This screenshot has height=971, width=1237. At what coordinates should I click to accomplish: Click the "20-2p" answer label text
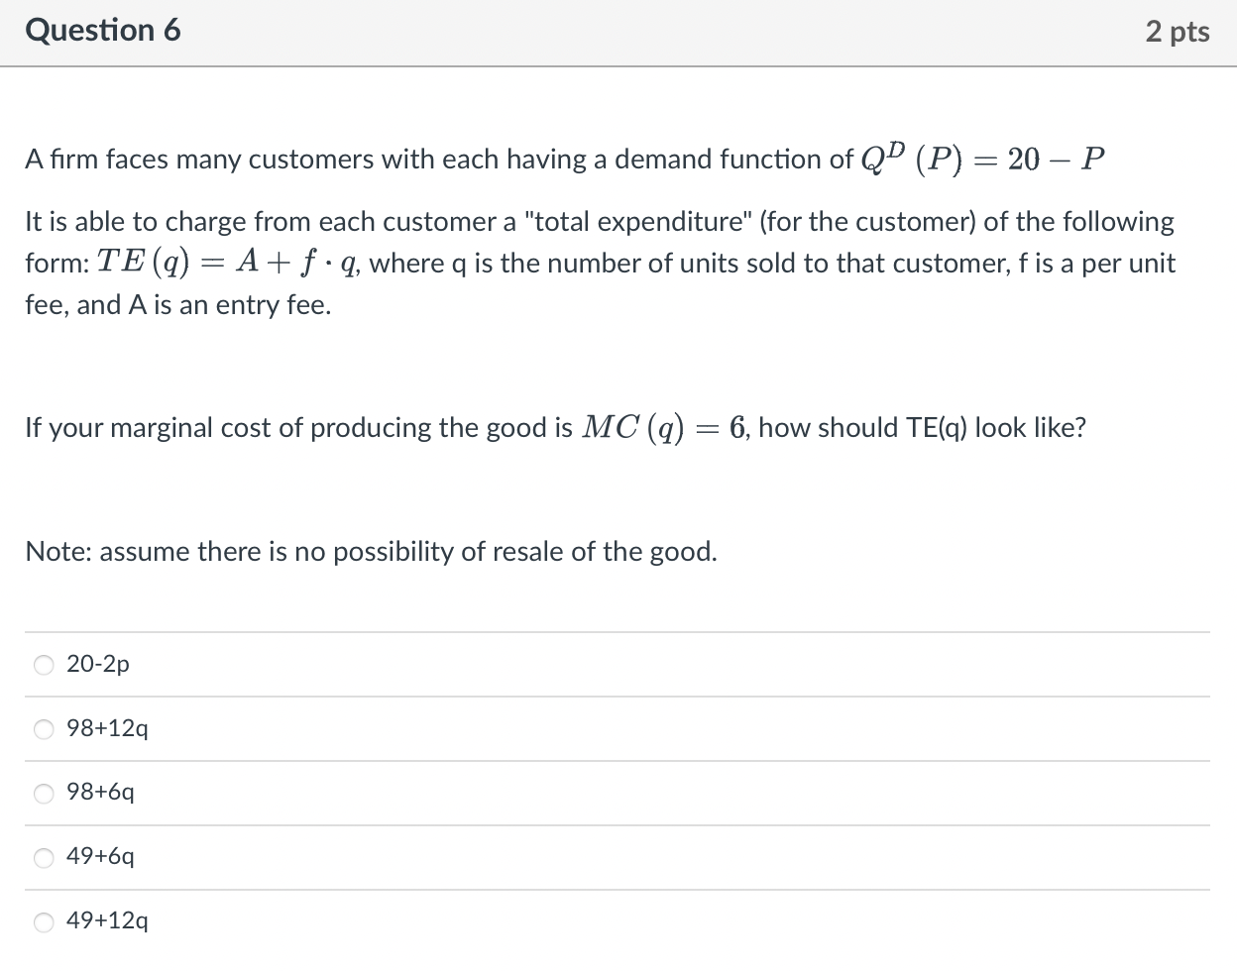pyautogui.click(x=98, y=665)
